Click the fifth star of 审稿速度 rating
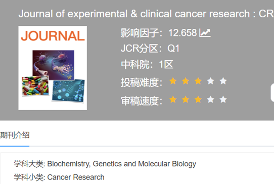The width and height of the screenshot is (274, 184). [223, 100]
